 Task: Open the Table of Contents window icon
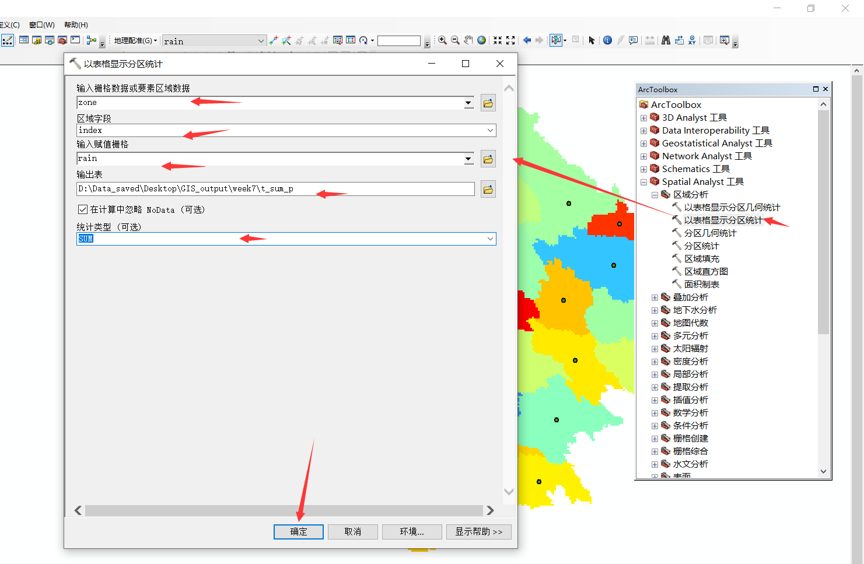point(24,40)
